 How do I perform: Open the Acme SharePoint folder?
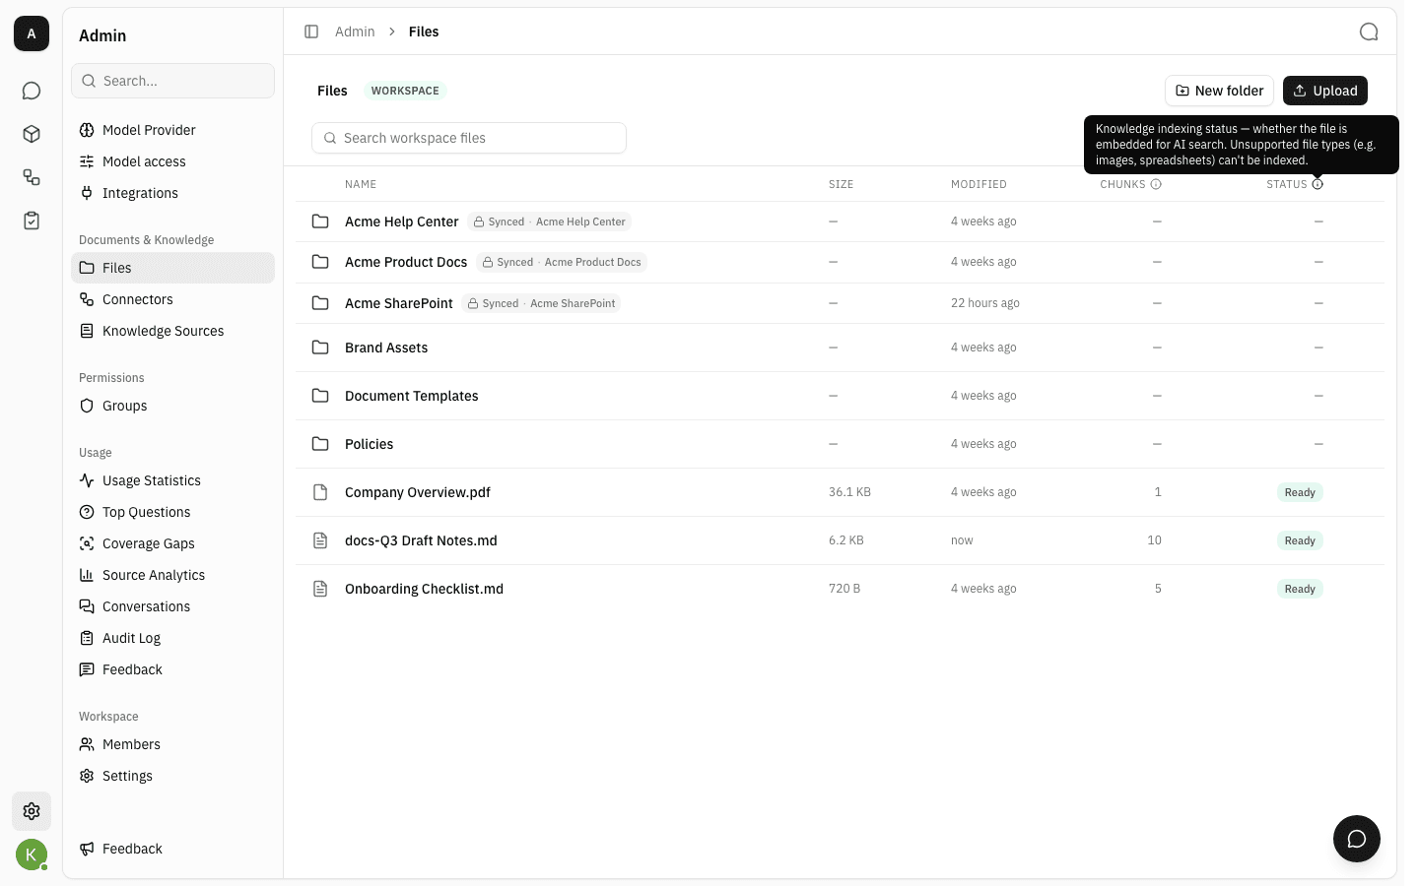(399, 303)
